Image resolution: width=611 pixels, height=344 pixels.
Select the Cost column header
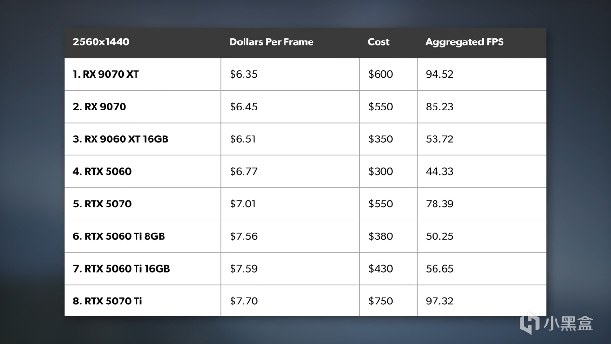click(x=378, y=42)
